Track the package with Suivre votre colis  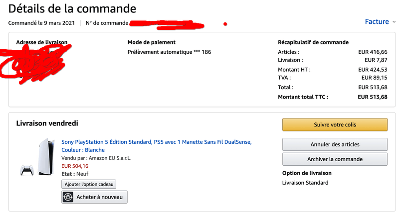click(335, 124)
